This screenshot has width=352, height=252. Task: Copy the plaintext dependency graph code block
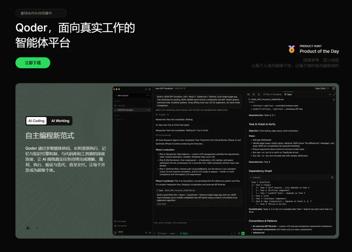[x=332, y=177]
